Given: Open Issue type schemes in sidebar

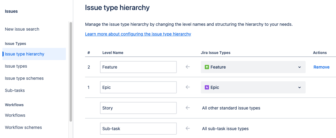Looking at the screenshot, I should (x=24, y=78).
